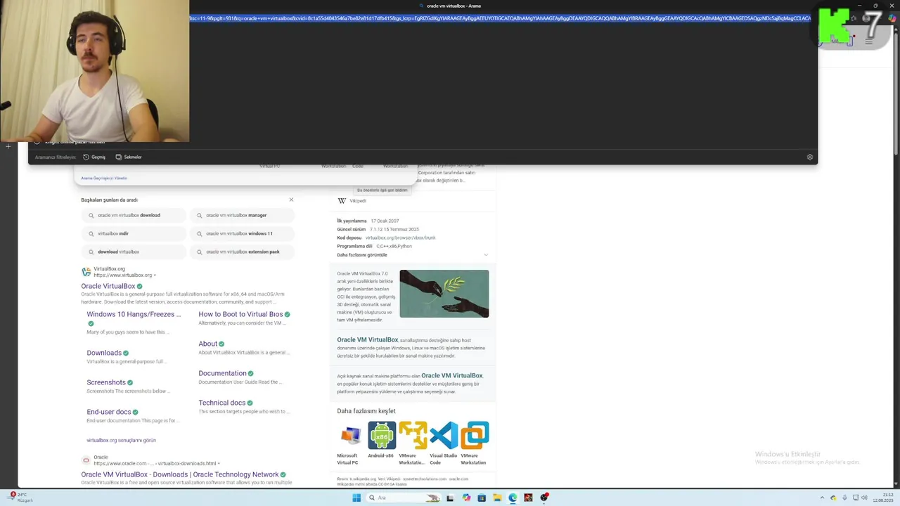Launch the Copilot icon on the taskbar
Image resolution: width=900 pixels, height=506 pixels.
coord(466,498)
